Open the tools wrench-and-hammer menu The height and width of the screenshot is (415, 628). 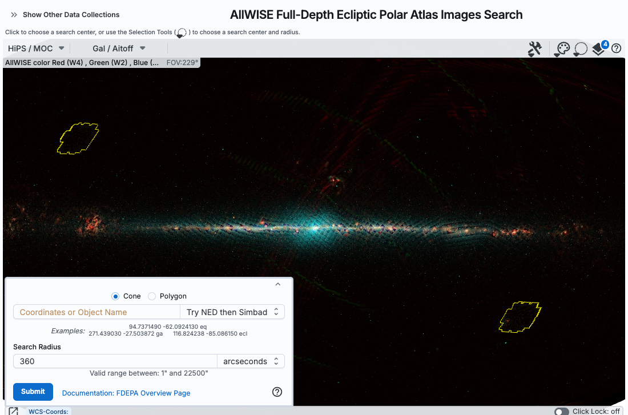point(534,49)
